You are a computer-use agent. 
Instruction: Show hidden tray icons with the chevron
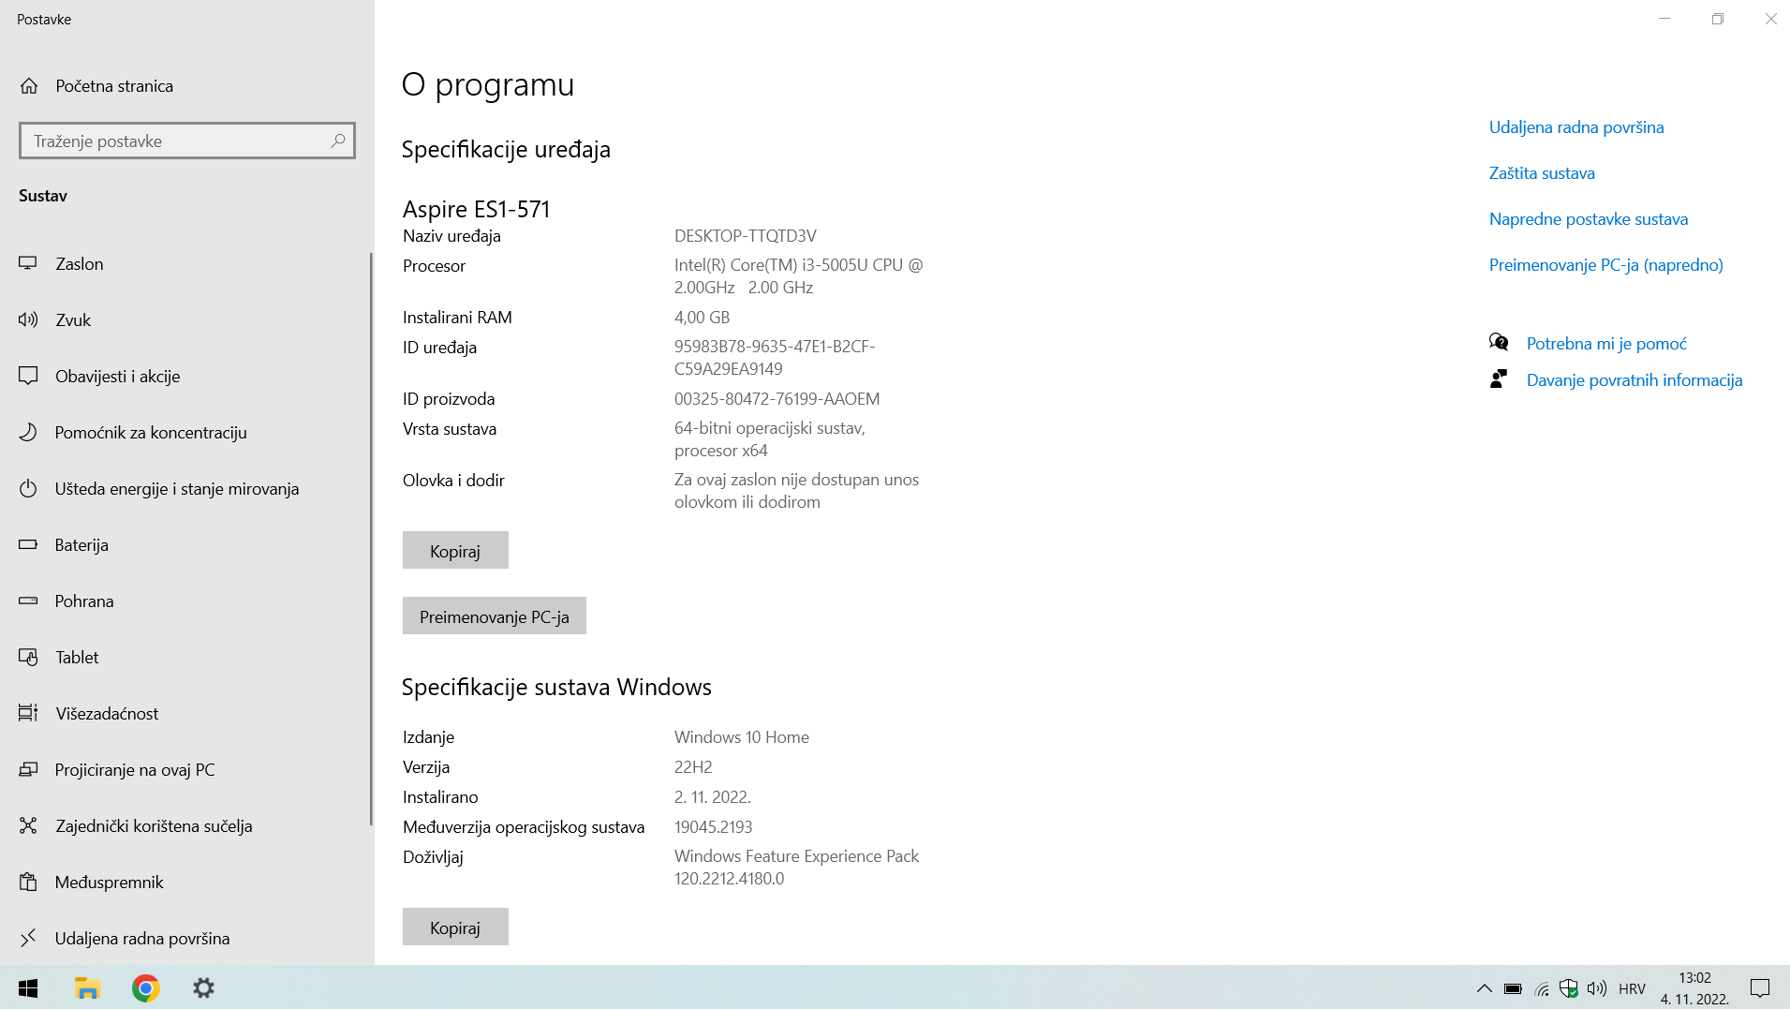pyautogui.click(x=1484, y=988)
